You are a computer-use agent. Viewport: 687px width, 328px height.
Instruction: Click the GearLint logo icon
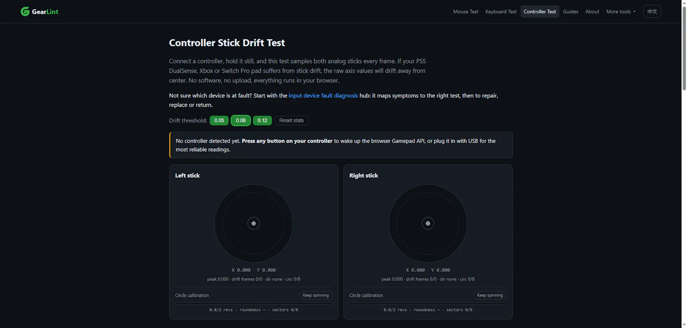(25, 12)
